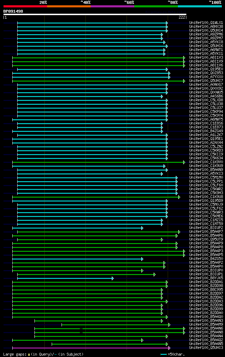The width and height of the screenshot is (225, 357).
Task: Select hit label UniRef100_Q5UHI4
Action: point(206,31)
